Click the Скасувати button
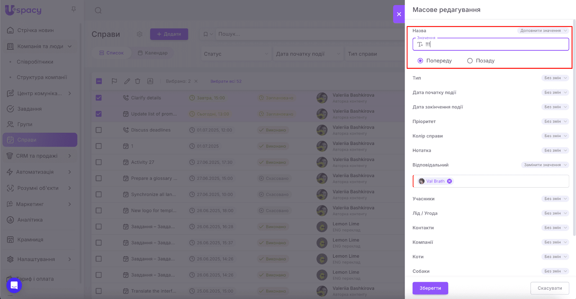This screenshot has height=299, width=576. pos(549,288)
